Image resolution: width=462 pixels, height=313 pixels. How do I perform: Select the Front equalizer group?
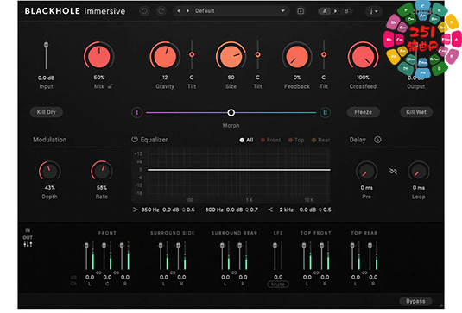[x=271, y=140]
